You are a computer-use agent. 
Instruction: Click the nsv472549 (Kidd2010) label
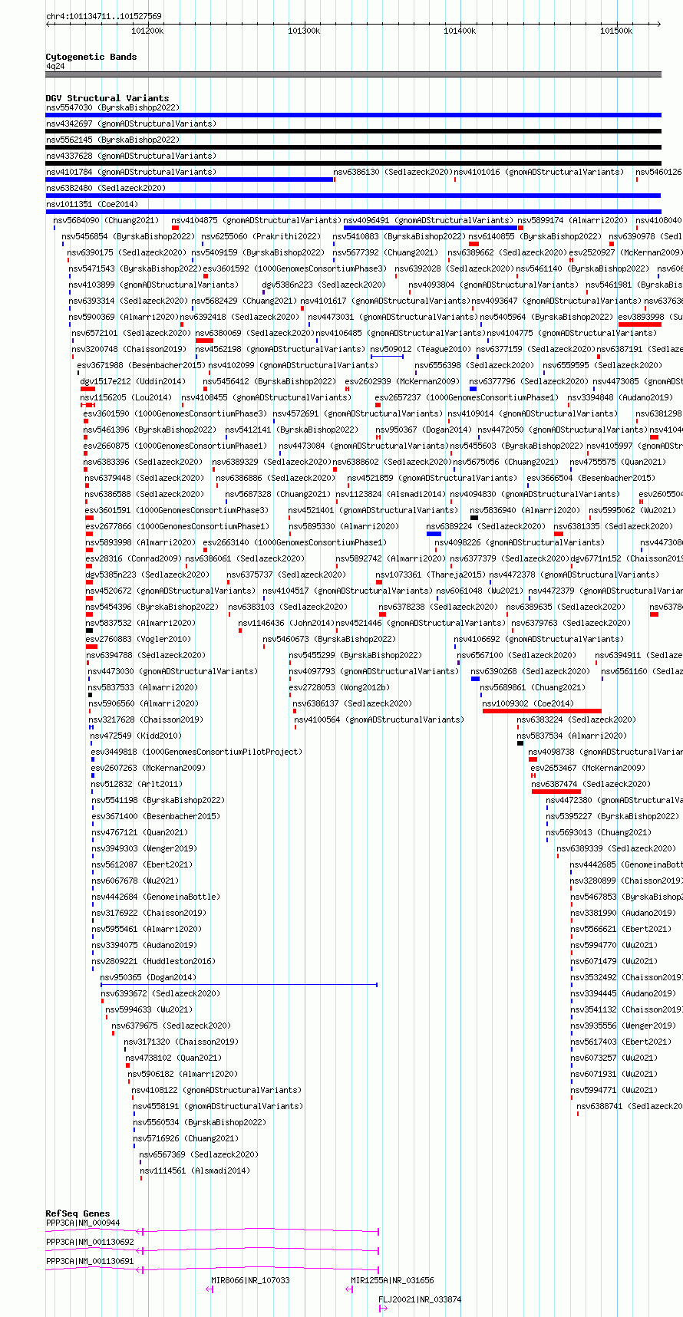click(x=135, y=736)
